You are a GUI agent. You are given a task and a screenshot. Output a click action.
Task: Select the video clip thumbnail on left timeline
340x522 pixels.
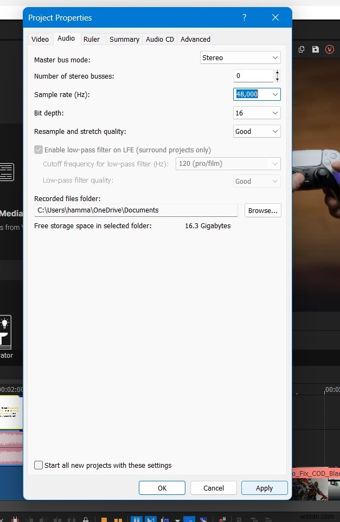[11, 412]
